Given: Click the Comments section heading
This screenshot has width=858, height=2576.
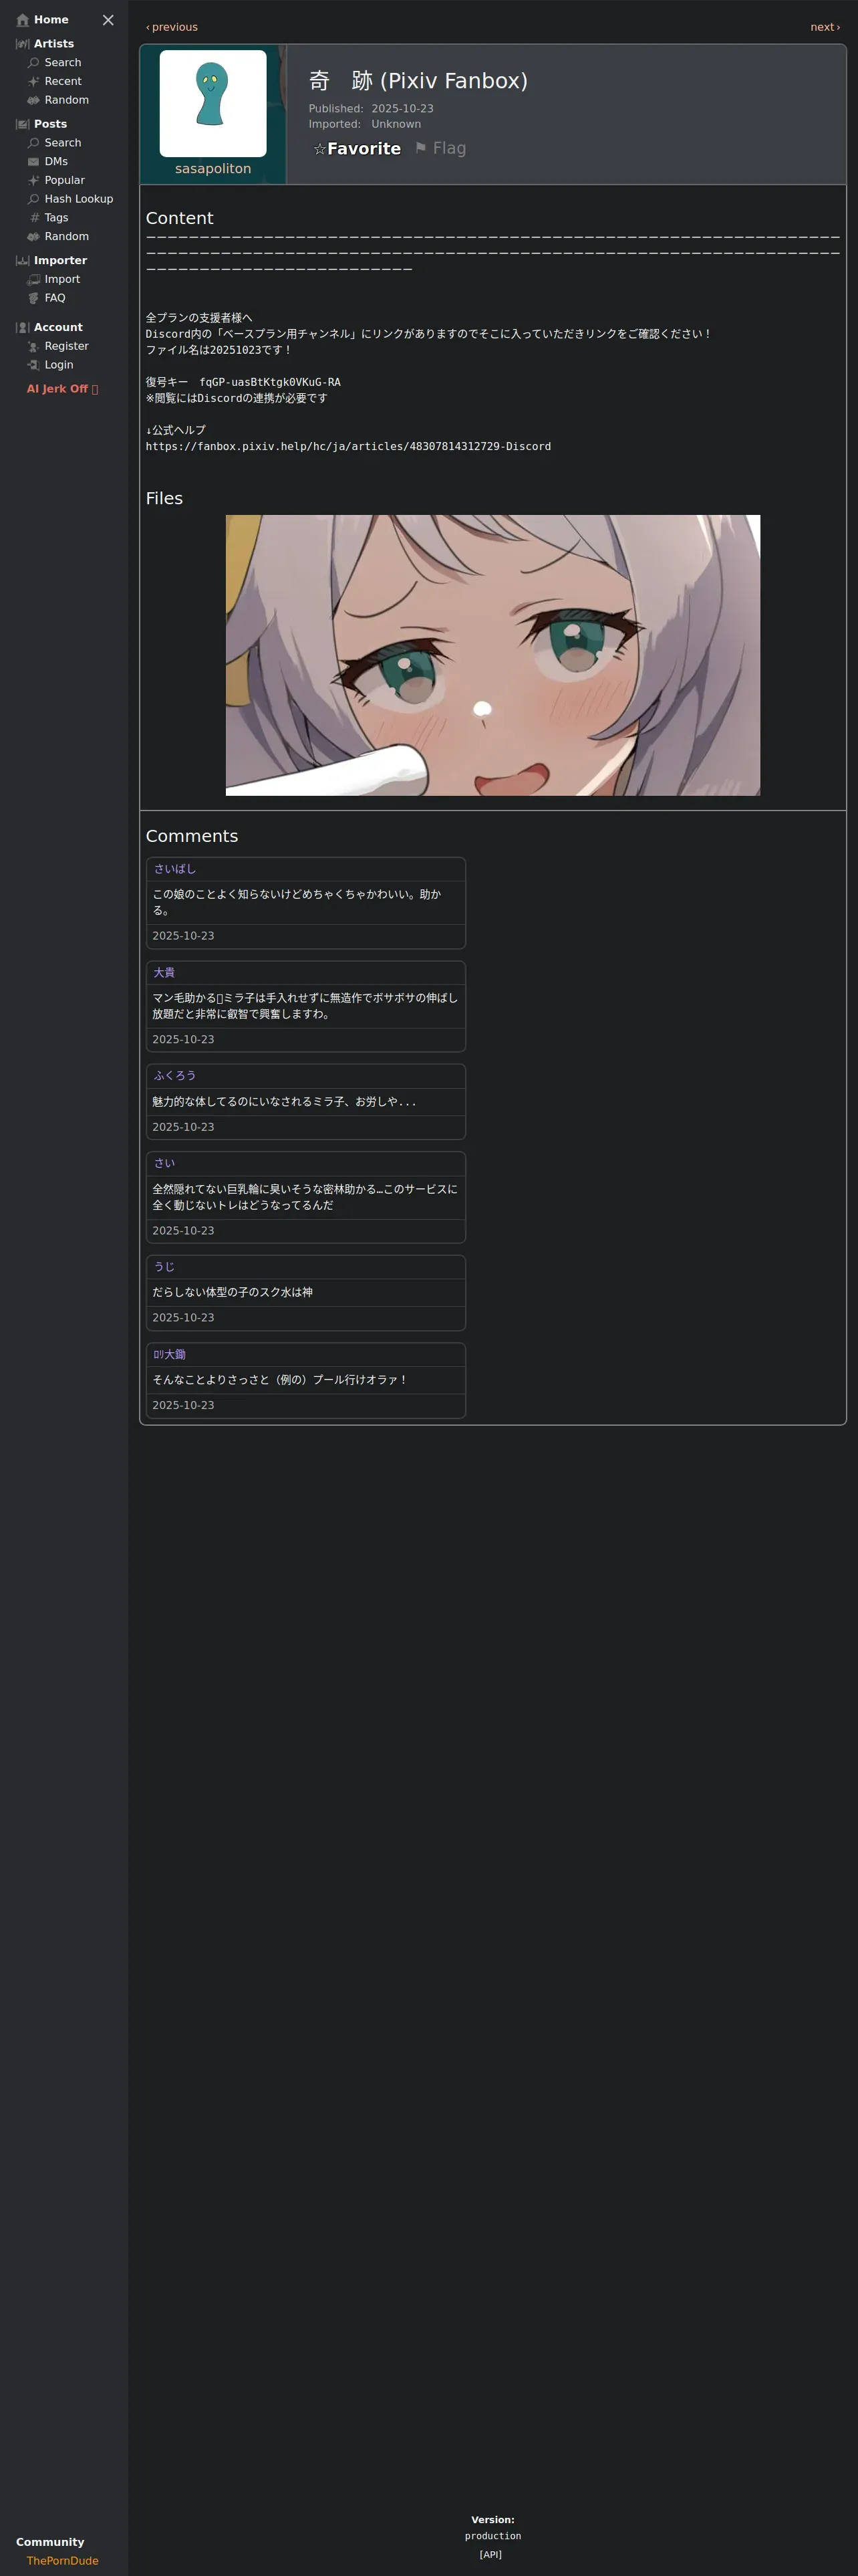Looking at the screenshot, I should click(192, 836).
